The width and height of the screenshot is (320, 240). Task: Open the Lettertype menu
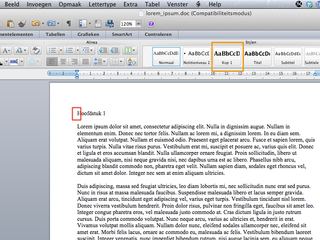click(x=102, y=4)
